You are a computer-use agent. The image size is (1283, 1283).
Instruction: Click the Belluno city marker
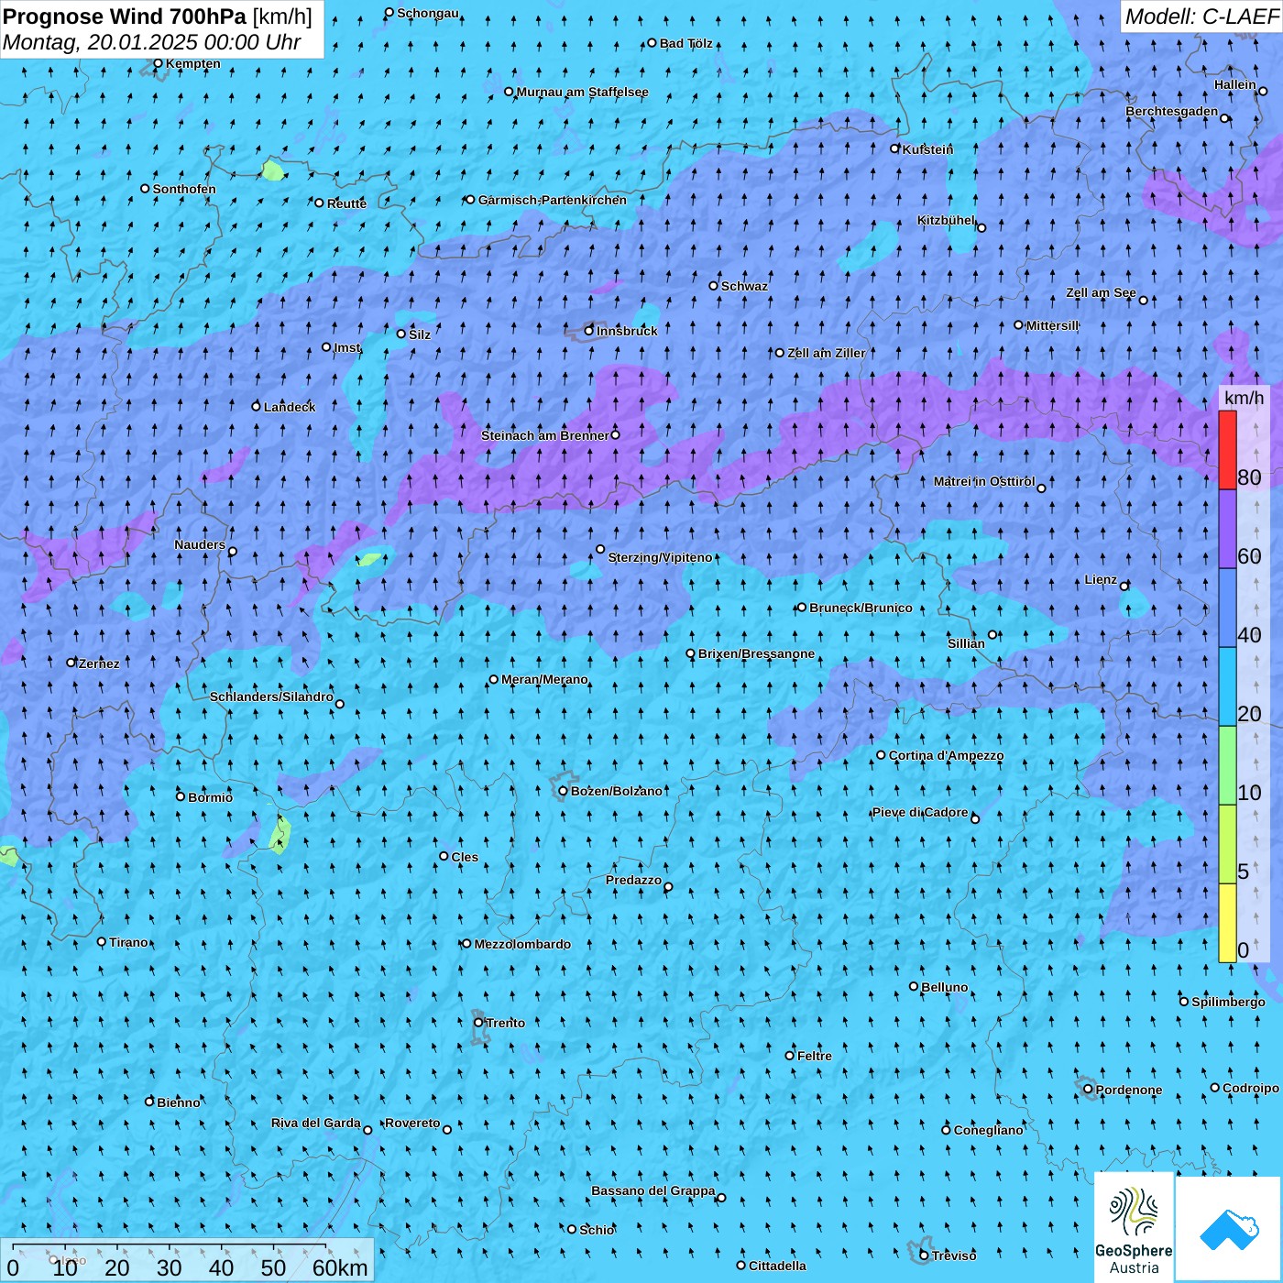click(x=914, y=987)
